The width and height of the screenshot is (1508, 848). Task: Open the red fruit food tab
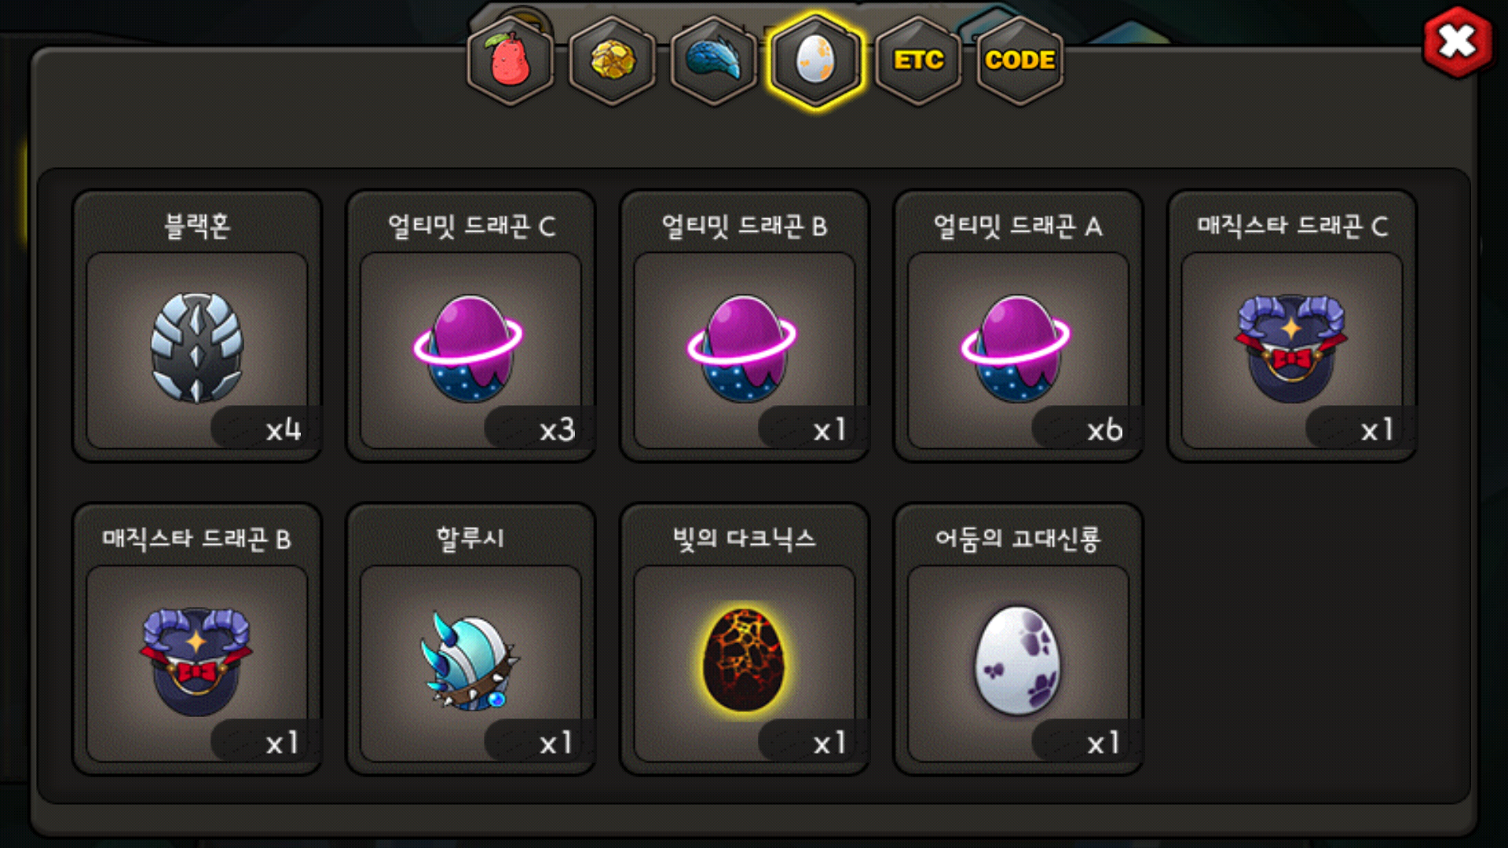[x=511, y=60]
